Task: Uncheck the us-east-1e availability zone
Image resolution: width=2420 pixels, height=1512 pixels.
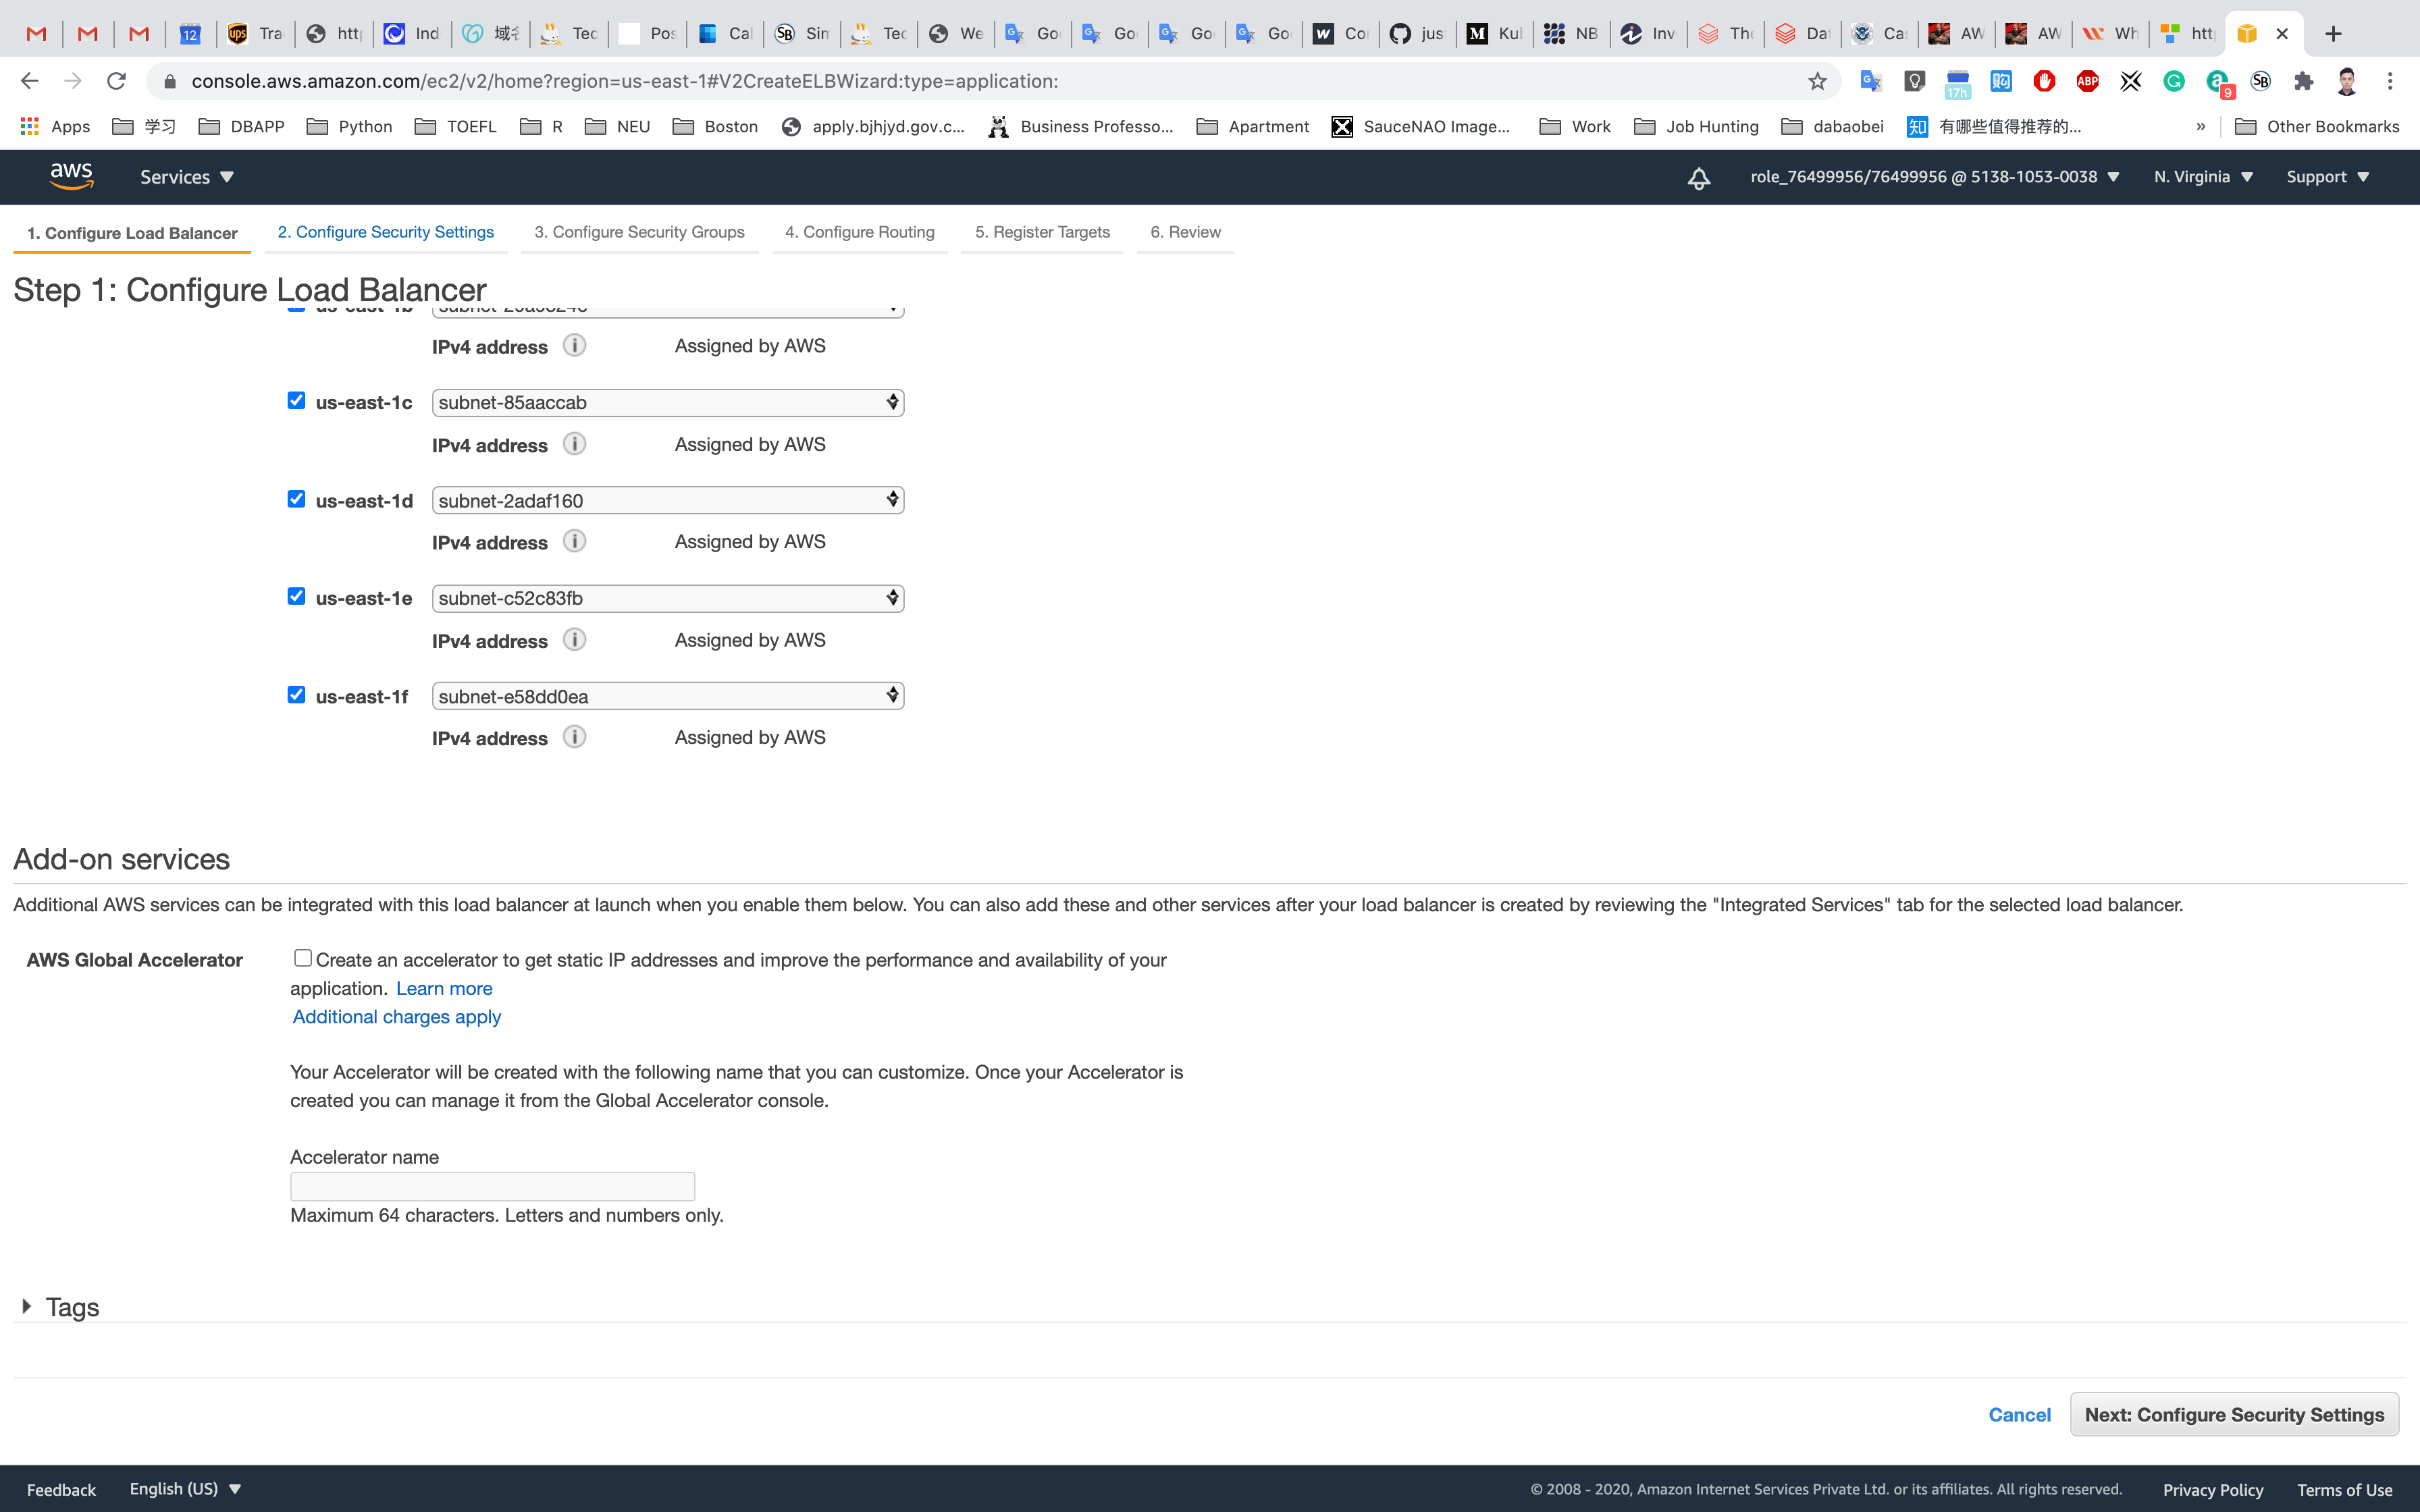Action: (x=296, y=596)
